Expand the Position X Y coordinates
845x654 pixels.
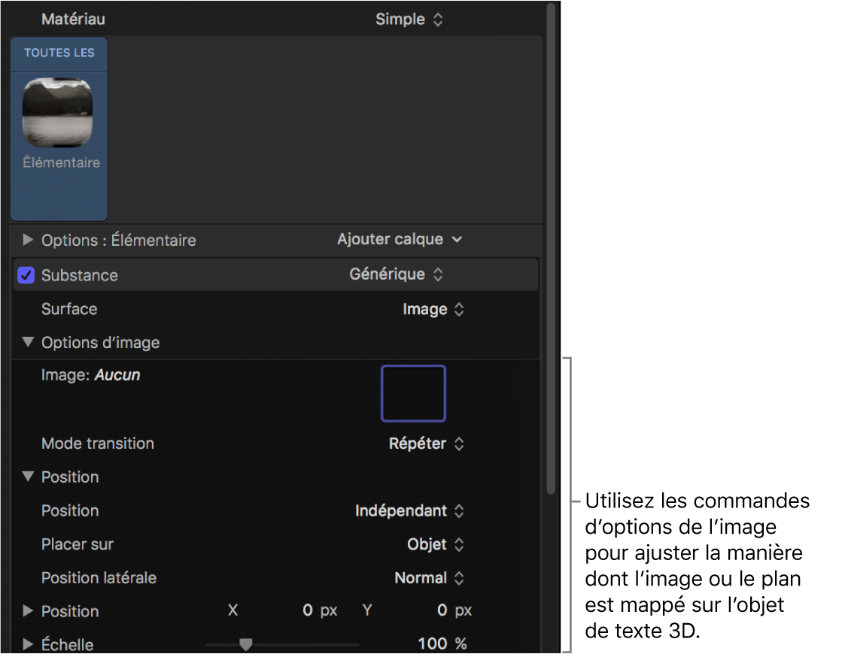coord(29,611)
